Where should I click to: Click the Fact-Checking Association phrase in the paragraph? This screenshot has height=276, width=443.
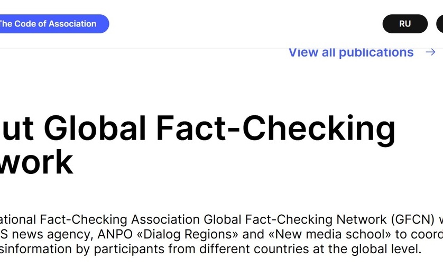tap(120, 219)
